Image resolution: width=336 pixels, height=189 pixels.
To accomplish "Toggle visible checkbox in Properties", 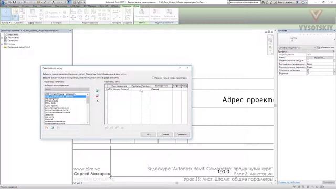I will (308, 73).
